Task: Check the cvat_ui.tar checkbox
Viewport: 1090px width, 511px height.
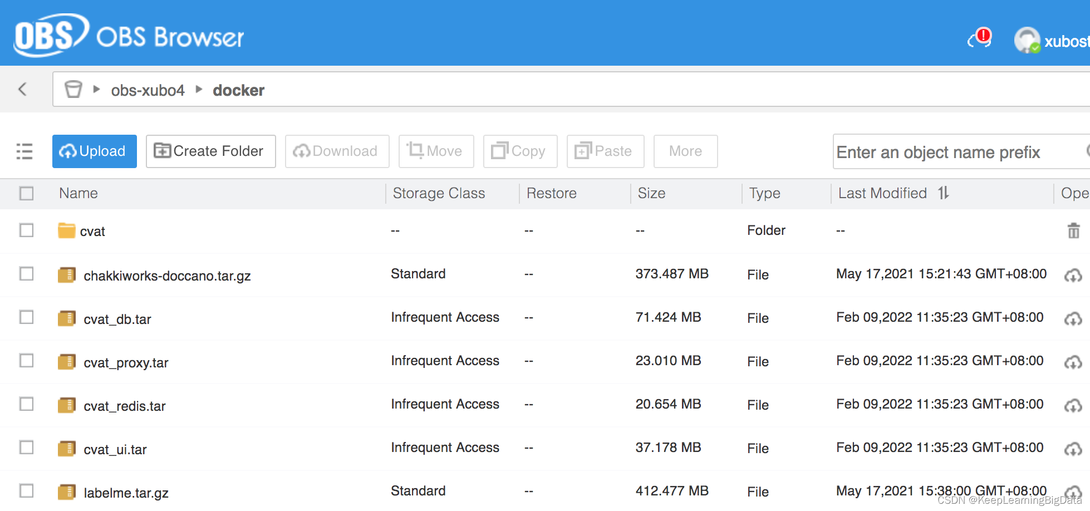Action: point(26,447)
